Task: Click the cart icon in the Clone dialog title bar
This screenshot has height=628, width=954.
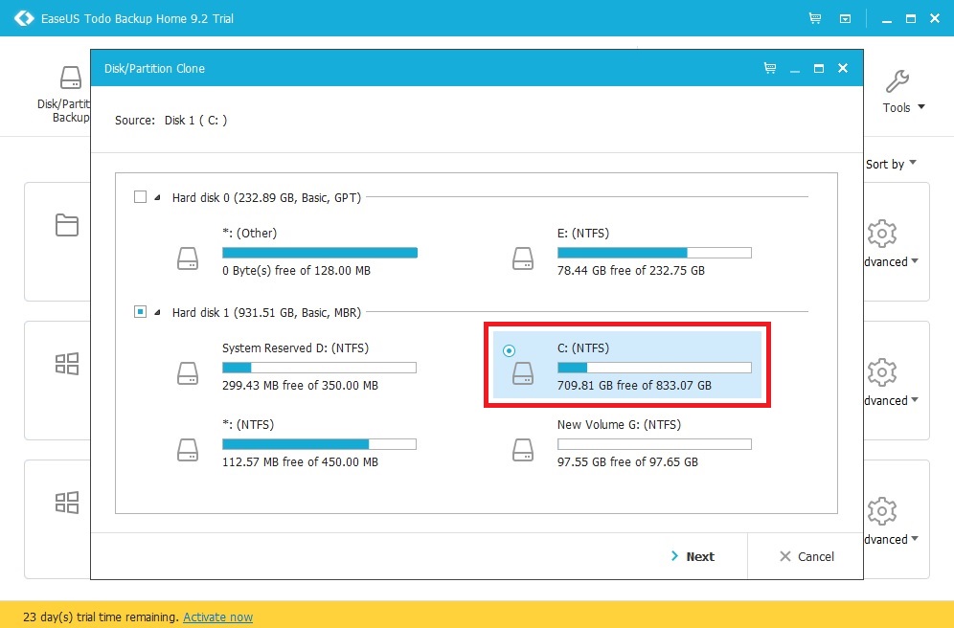Action: (x=770, y=68)
